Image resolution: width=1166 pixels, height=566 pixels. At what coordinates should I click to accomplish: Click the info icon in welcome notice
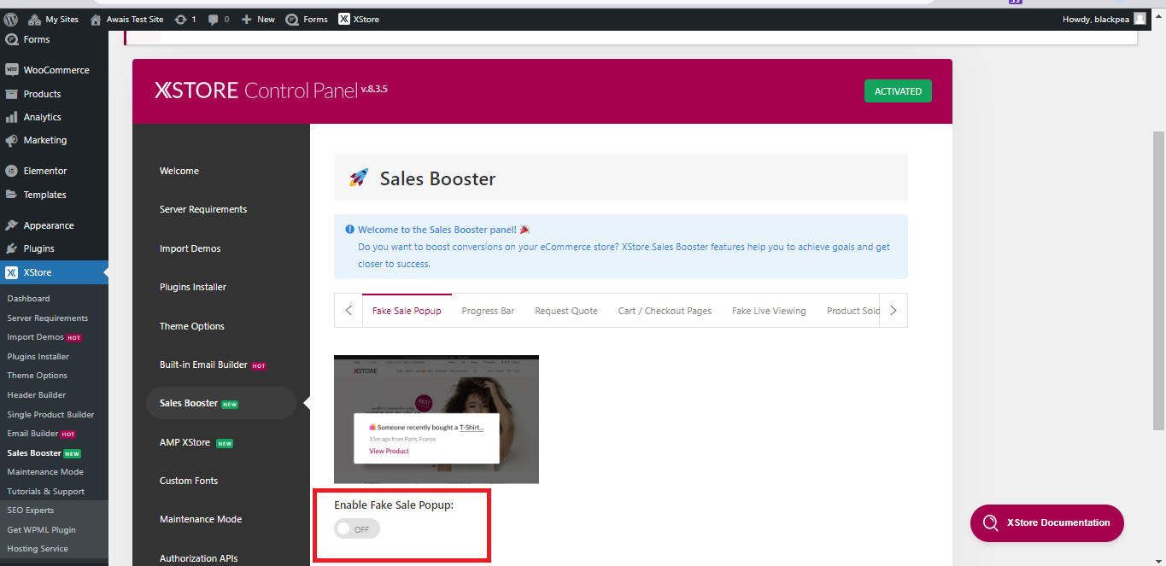350,230
